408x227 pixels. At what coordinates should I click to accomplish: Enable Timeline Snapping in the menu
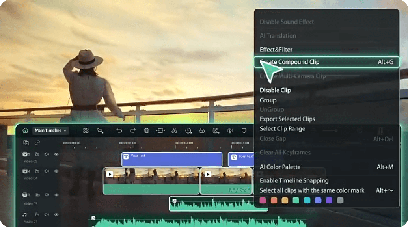click(294, 180)
